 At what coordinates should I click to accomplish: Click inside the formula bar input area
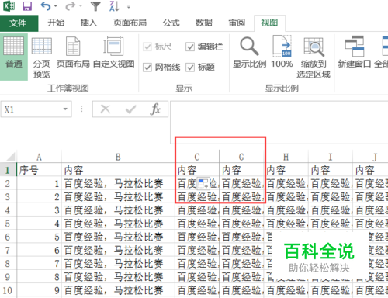(279, 122)
